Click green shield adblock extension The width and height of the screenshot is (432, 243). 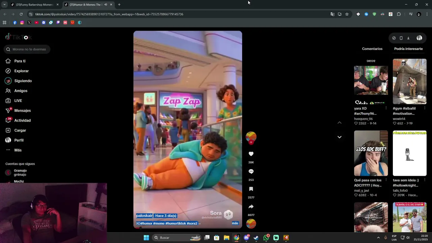pos(374,14)
